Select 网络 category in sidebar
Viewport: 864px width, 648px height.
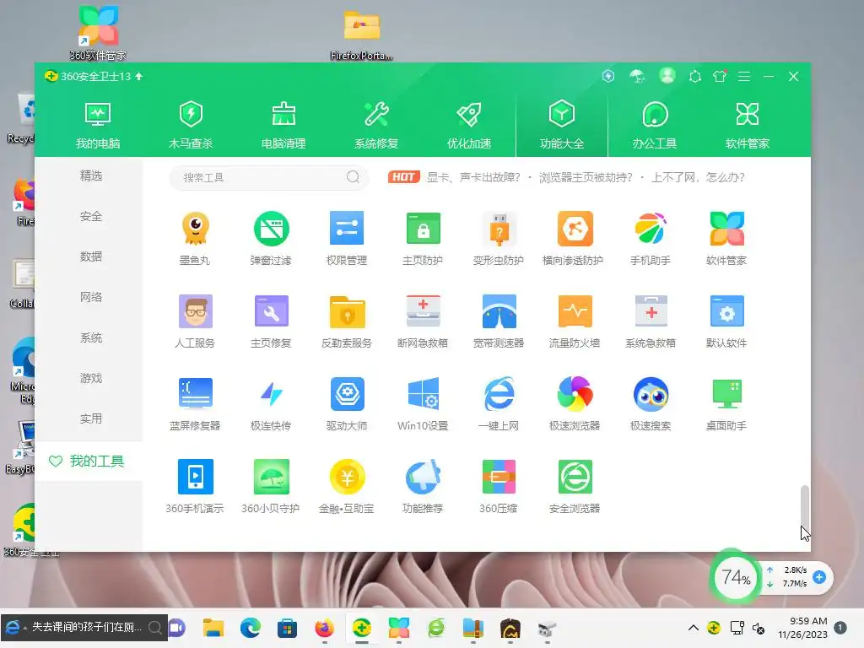[x=91, y=298]
